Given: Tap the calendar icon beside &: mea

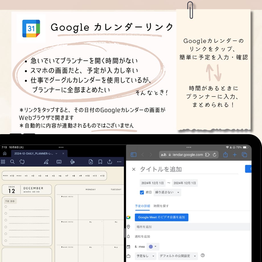Looking at the screenshot, I should (128, 247).
